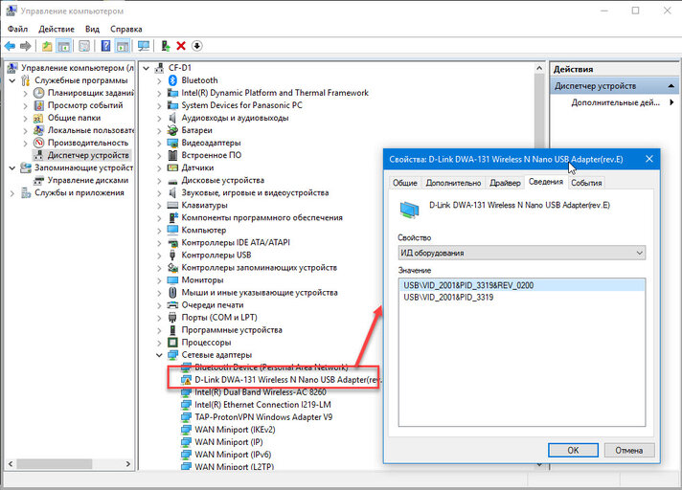Collapse Запоминающие устройства node
Image resolution: width=682 pixels, height=490 pixels.
(x=12, y=168)
